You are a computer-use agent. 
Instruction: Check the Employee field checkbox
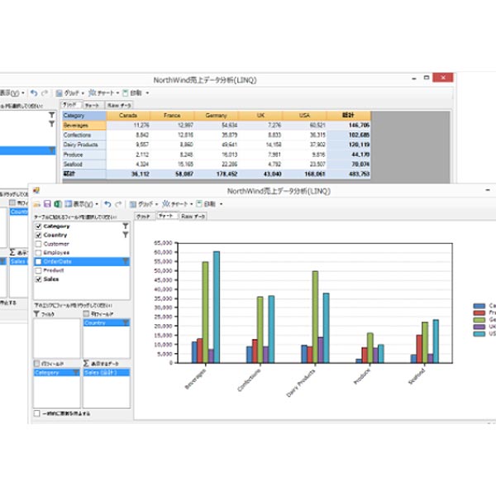(x=39, y=253)
